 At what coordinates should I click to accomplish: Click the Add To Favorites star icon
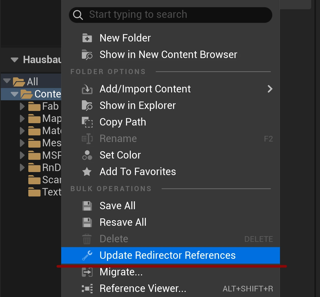point(87,172)
